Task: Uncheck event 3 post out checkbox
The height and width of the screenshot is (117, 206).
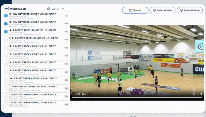Action: pos(6,24)
